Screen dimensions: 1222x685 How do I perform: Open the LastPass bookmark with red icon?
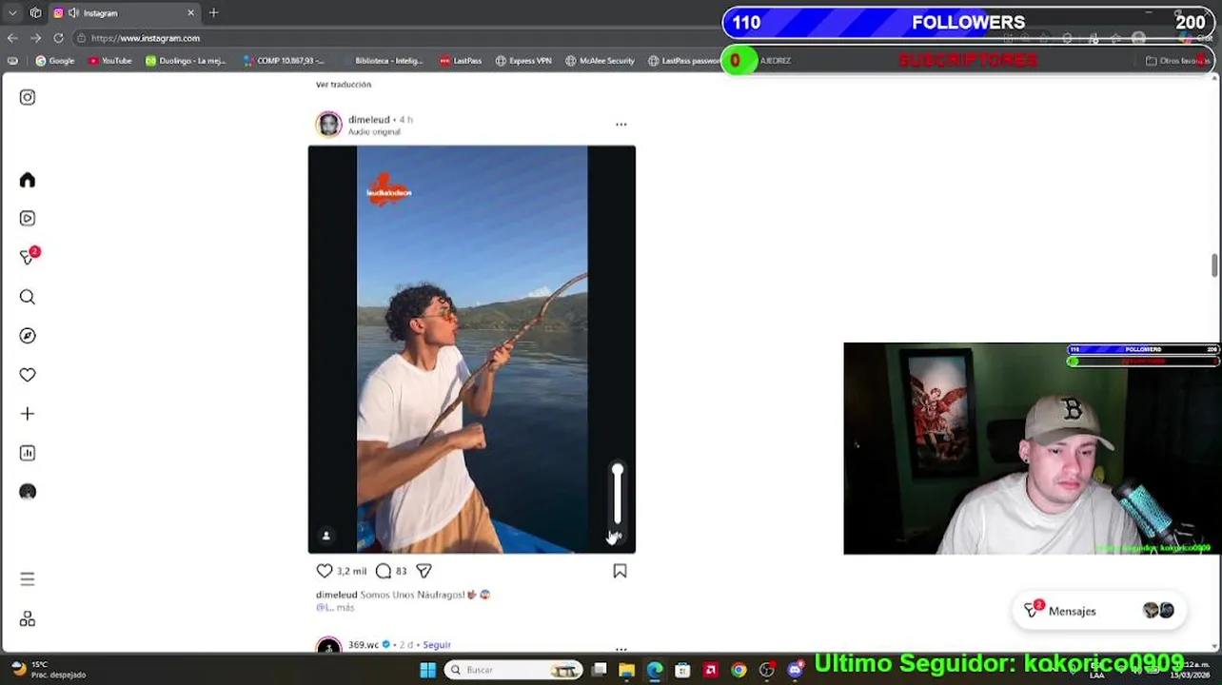[x=461, y=61]
